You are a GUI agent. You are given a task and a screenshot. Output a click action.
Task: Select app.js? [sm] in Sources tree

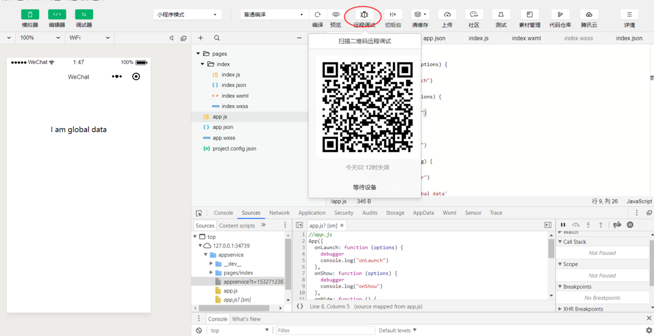point(237,300)
